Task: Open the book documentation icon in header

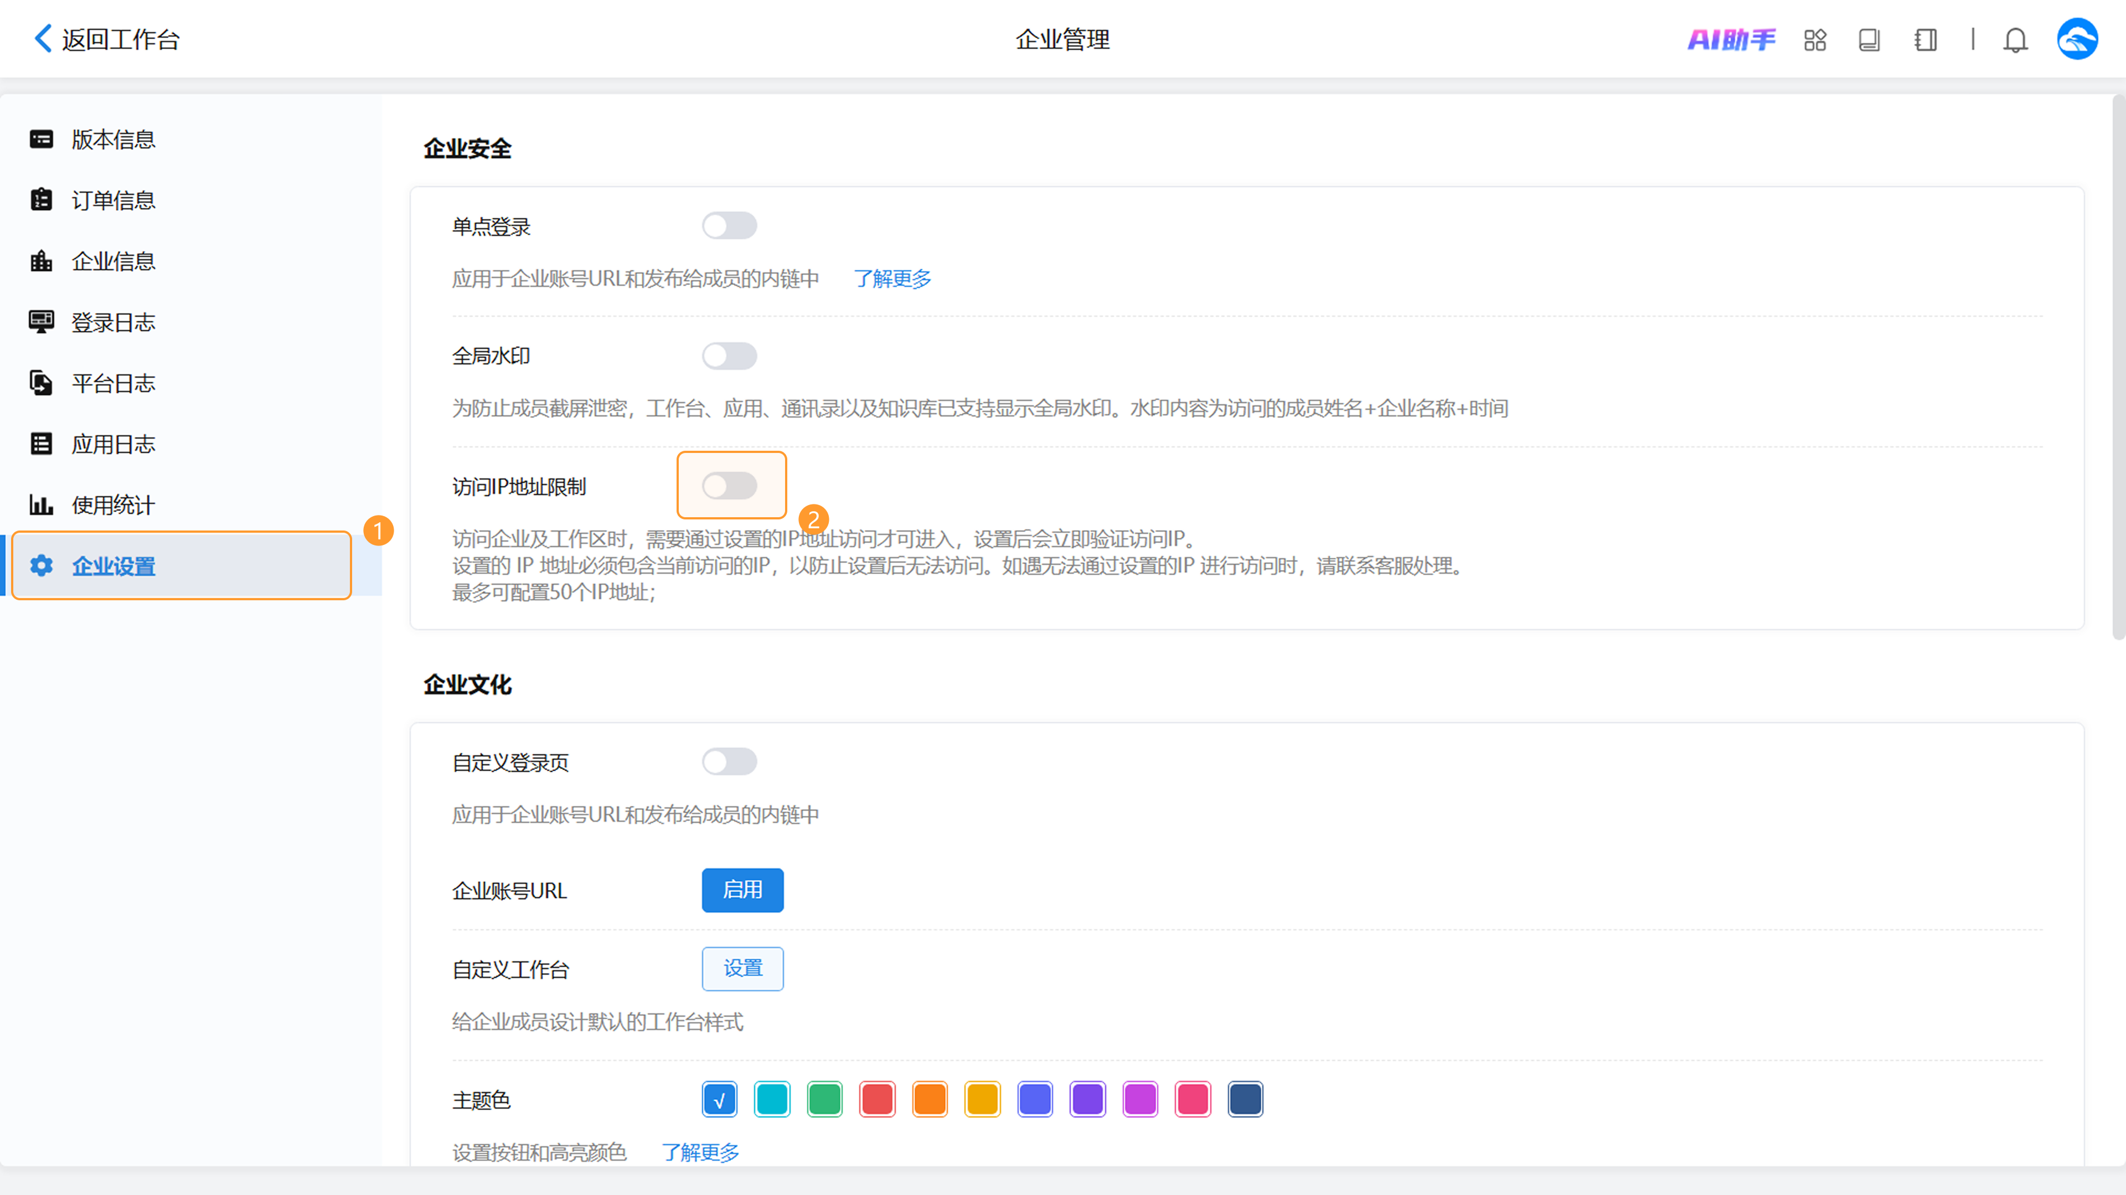Action: pyautogui.click(x=1869, y=40)
